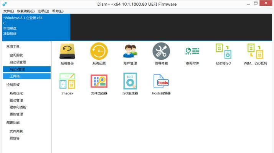Open the 帮助(H) menu
The width and height of the screenshot is (274, 153).
[x=58, y=11]
